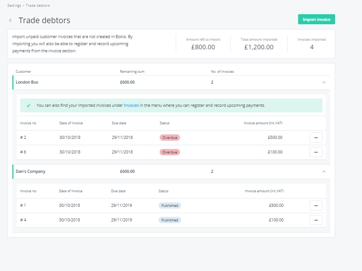Click the Import invoice button
The image size is (362, 271).
(x=316, y=19)
